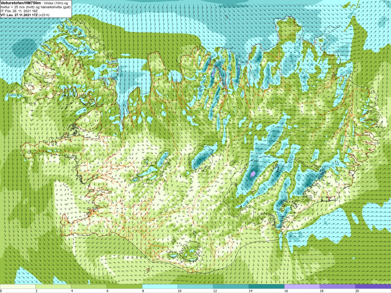391x293 pixels.
Task: Click the pale yellow 0–2 m/s legend swatch
Action: click(x=18, y=287)
